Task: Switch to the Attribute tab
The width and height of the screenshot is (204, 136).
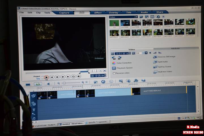Action: pyautogui.click(x=175, y=48)
